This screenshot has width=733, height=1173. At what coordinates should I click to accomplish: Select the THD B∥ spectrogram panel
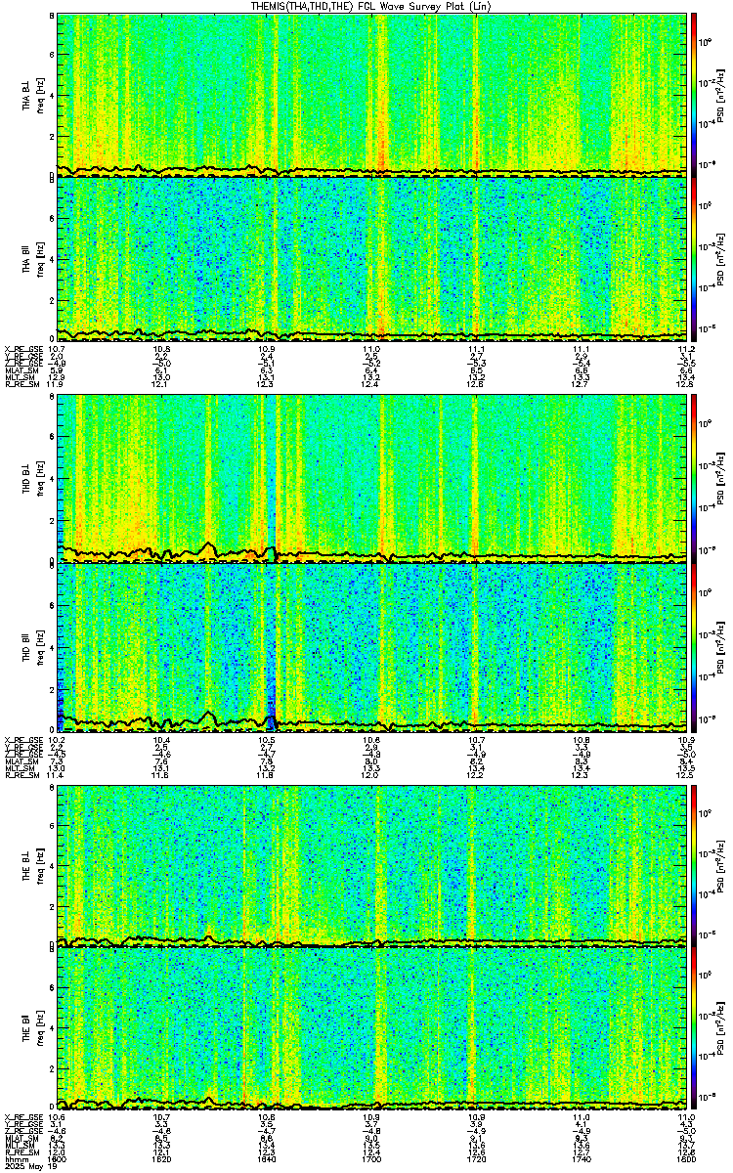click(x=371, y=646)
